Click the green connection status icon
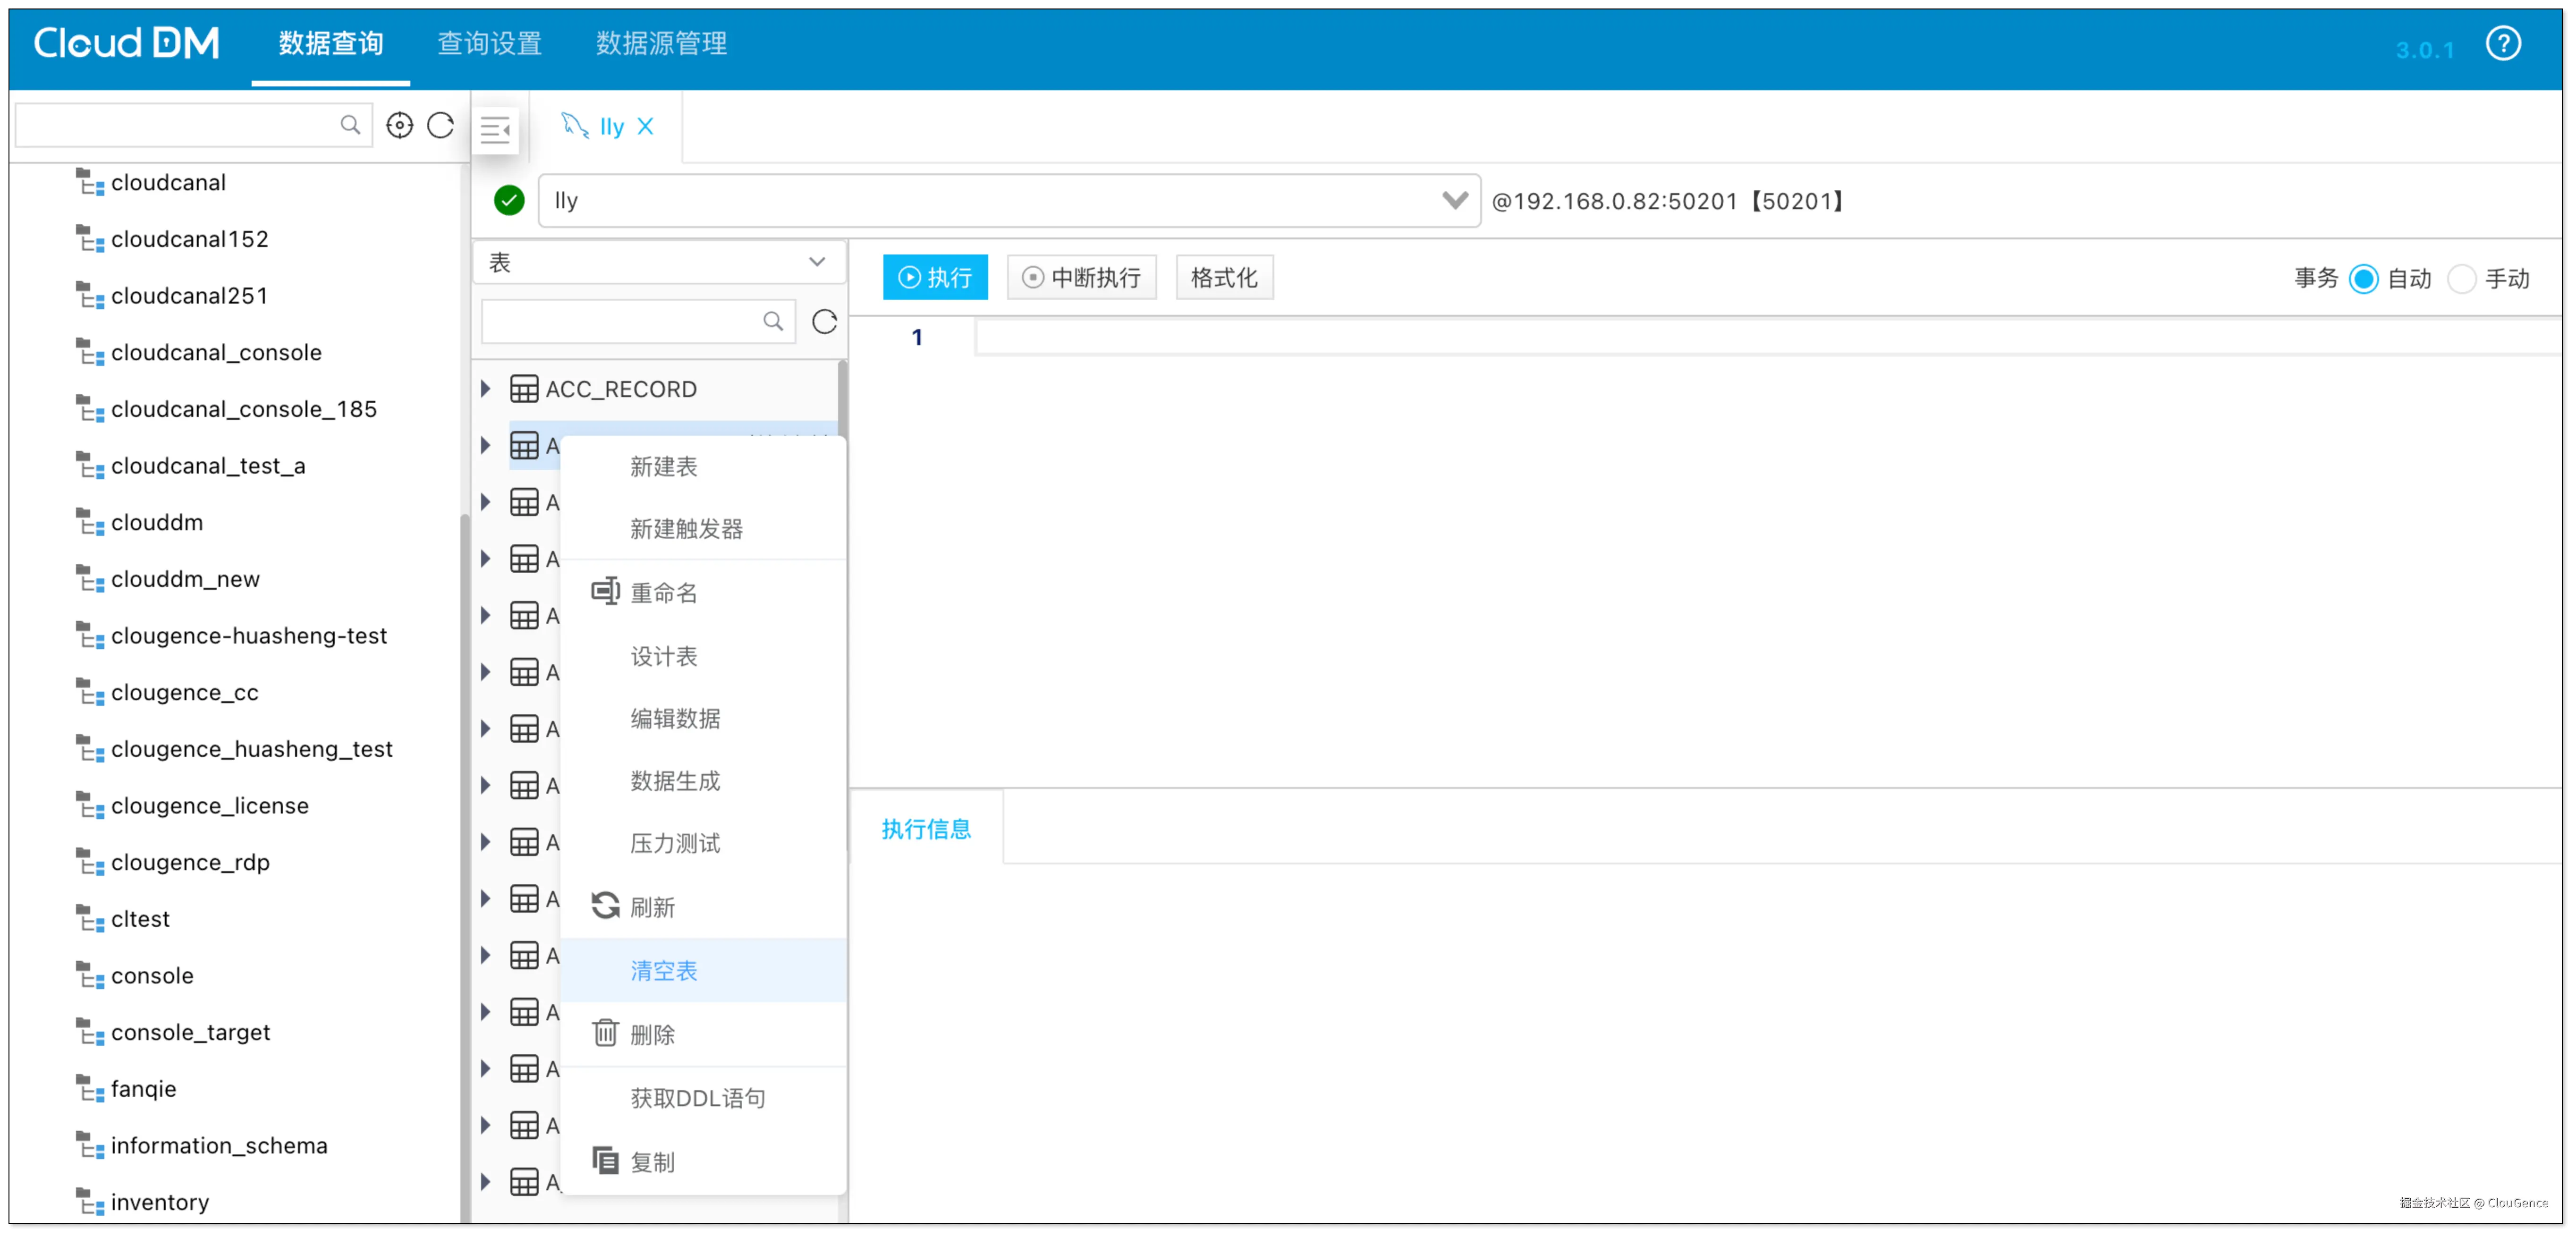Viewport: 2576px width, 1237px height. (509, 201)
